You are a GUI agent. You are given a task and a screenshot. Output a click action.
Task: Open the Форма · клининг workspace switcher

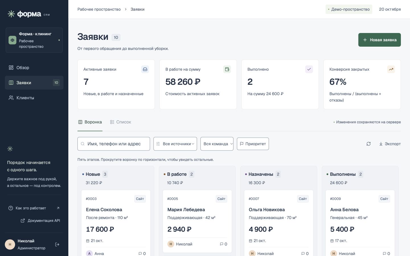pos(34,40)
